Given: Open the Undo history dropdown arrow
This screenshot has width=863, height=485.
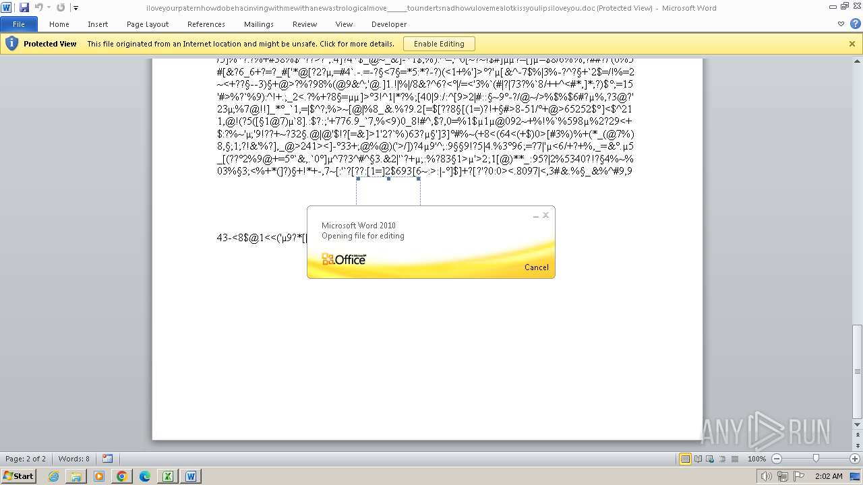Looking at the screenshot, I should pyautogui.click(x=49, y=7).
